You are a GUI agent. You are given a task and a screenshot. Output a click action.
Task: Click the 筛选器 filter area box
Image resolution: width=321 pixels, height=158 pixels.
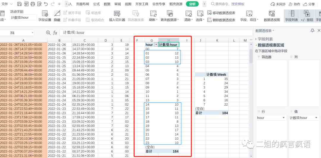[x=271, y=83]
